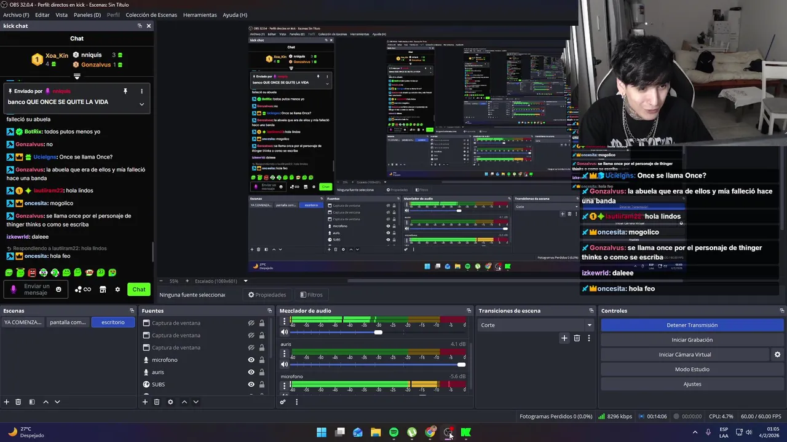
Task: Click Iniciar Grabación button
Action: (x=692, y=339)
